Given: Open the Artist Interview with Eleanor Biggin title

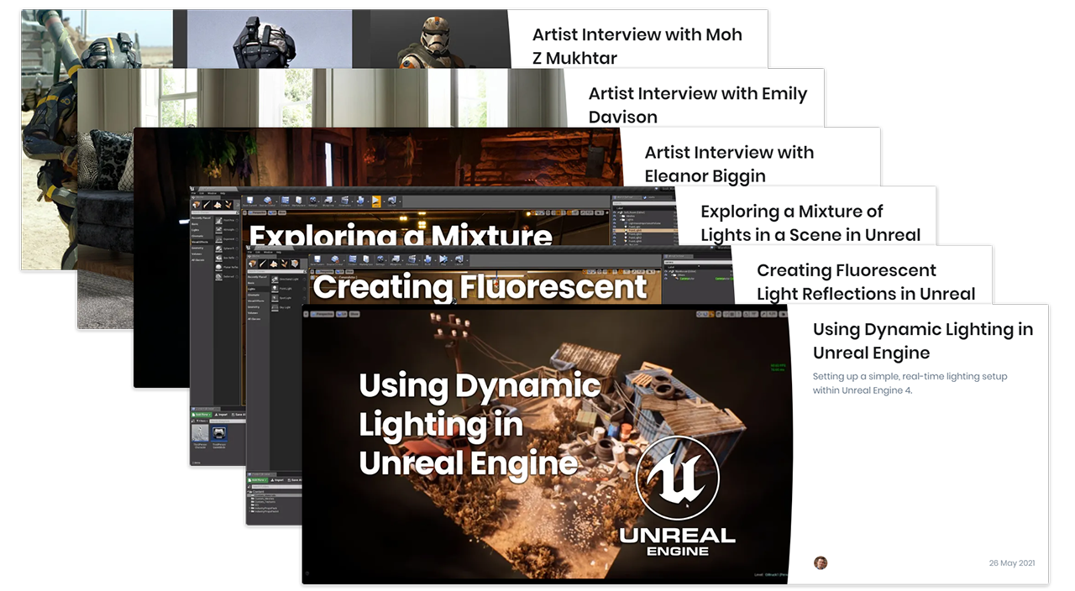Looking at the screenshot, I should tap(729, 165).
